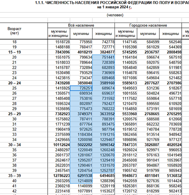This screenshot has height=195, width=189.
Task: Select the cell 802897
Action: point(81,104)
